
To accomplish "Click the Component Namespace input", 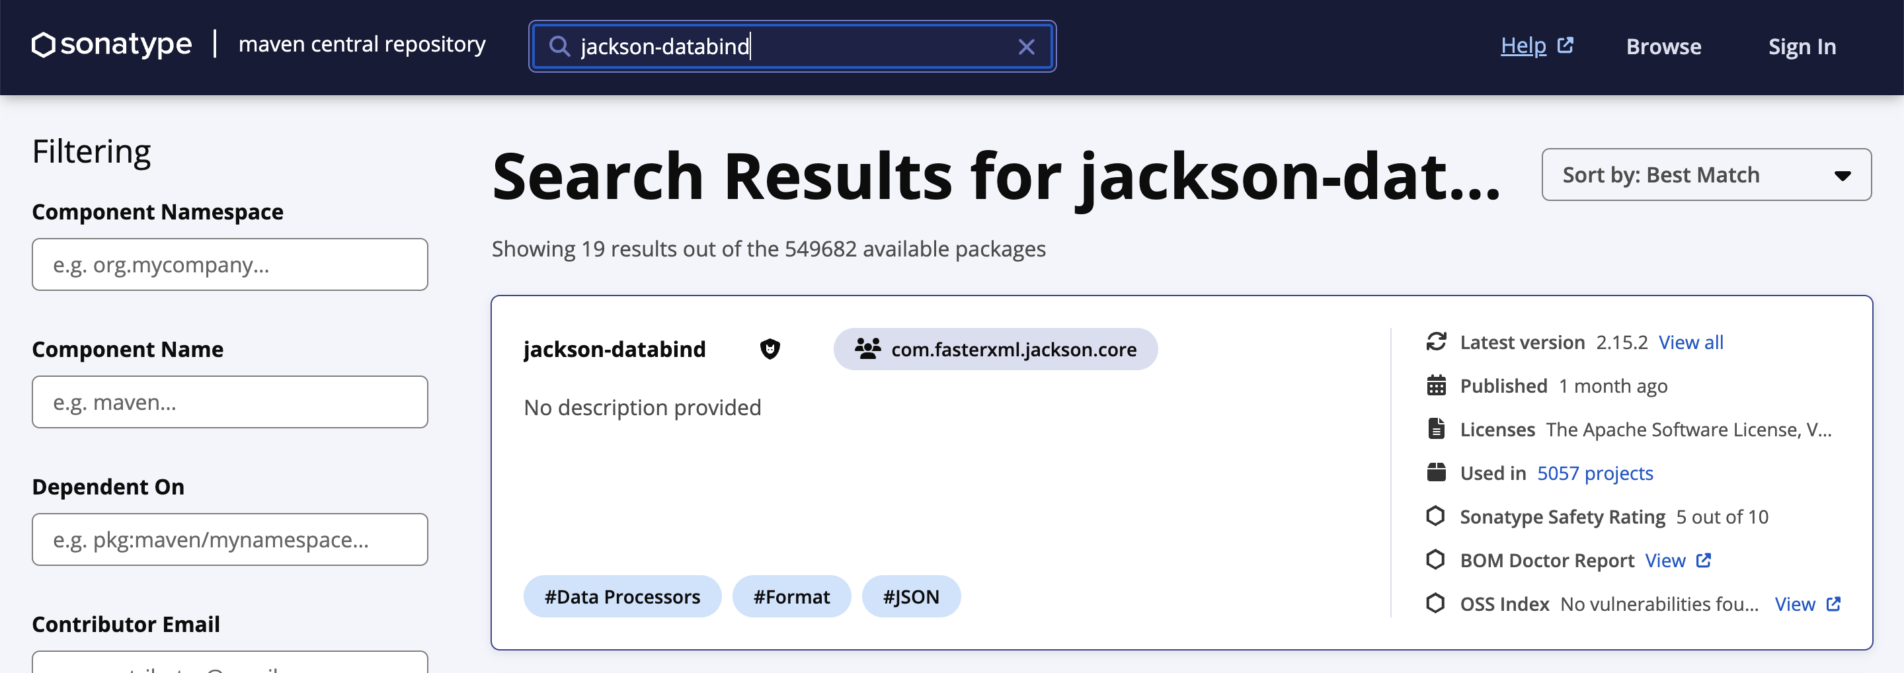I will [x=230, y=264].
